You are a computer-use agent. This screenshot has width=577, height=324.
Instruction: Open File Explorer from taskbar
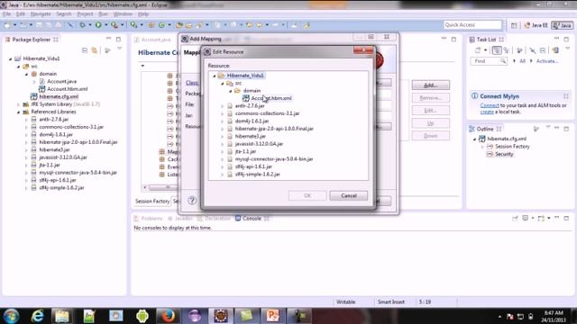[62, 316]
